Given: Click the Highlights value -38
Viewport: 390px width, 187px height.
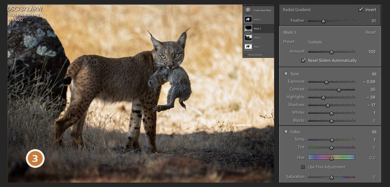Looking at the screenshot, I should coord(371,97).
